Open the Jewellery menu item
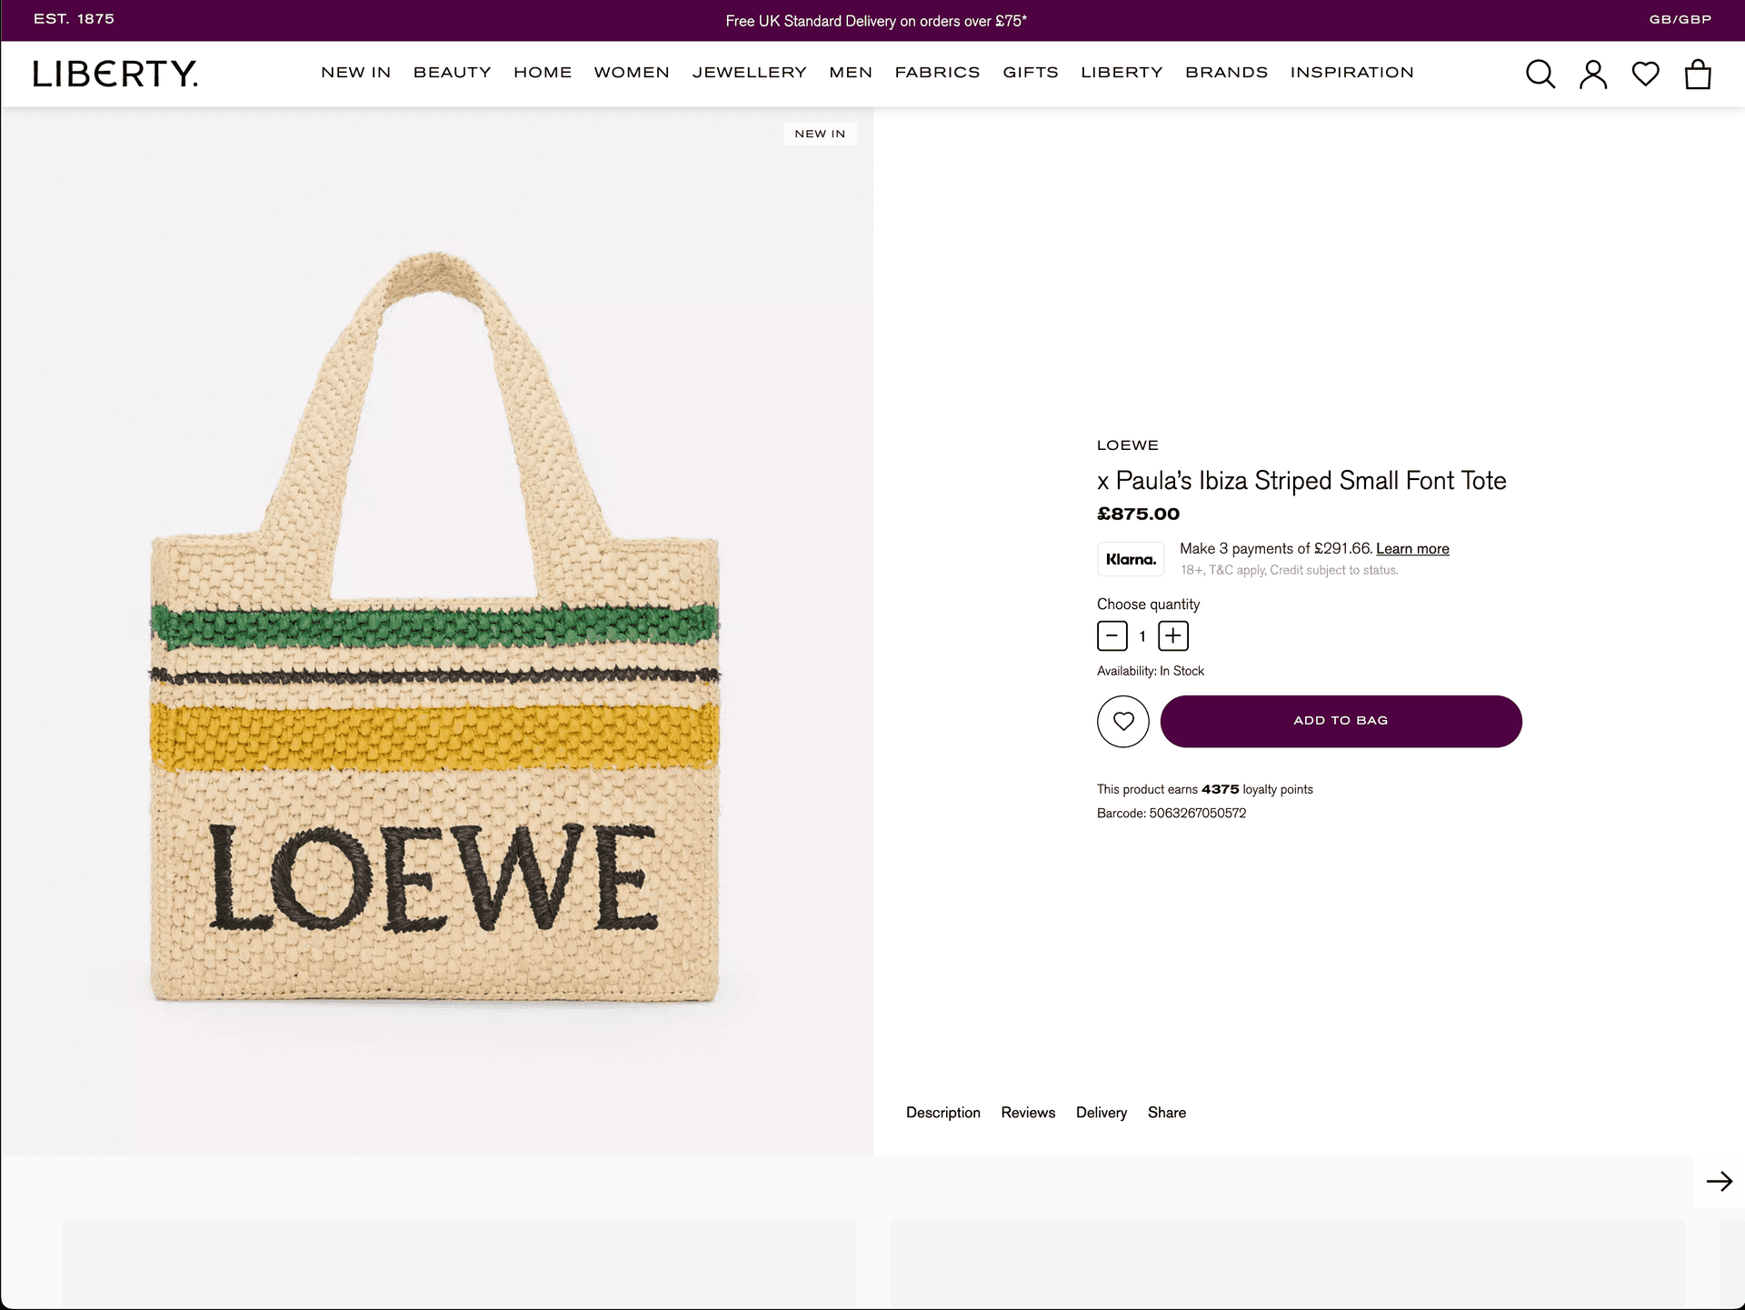 749,73
